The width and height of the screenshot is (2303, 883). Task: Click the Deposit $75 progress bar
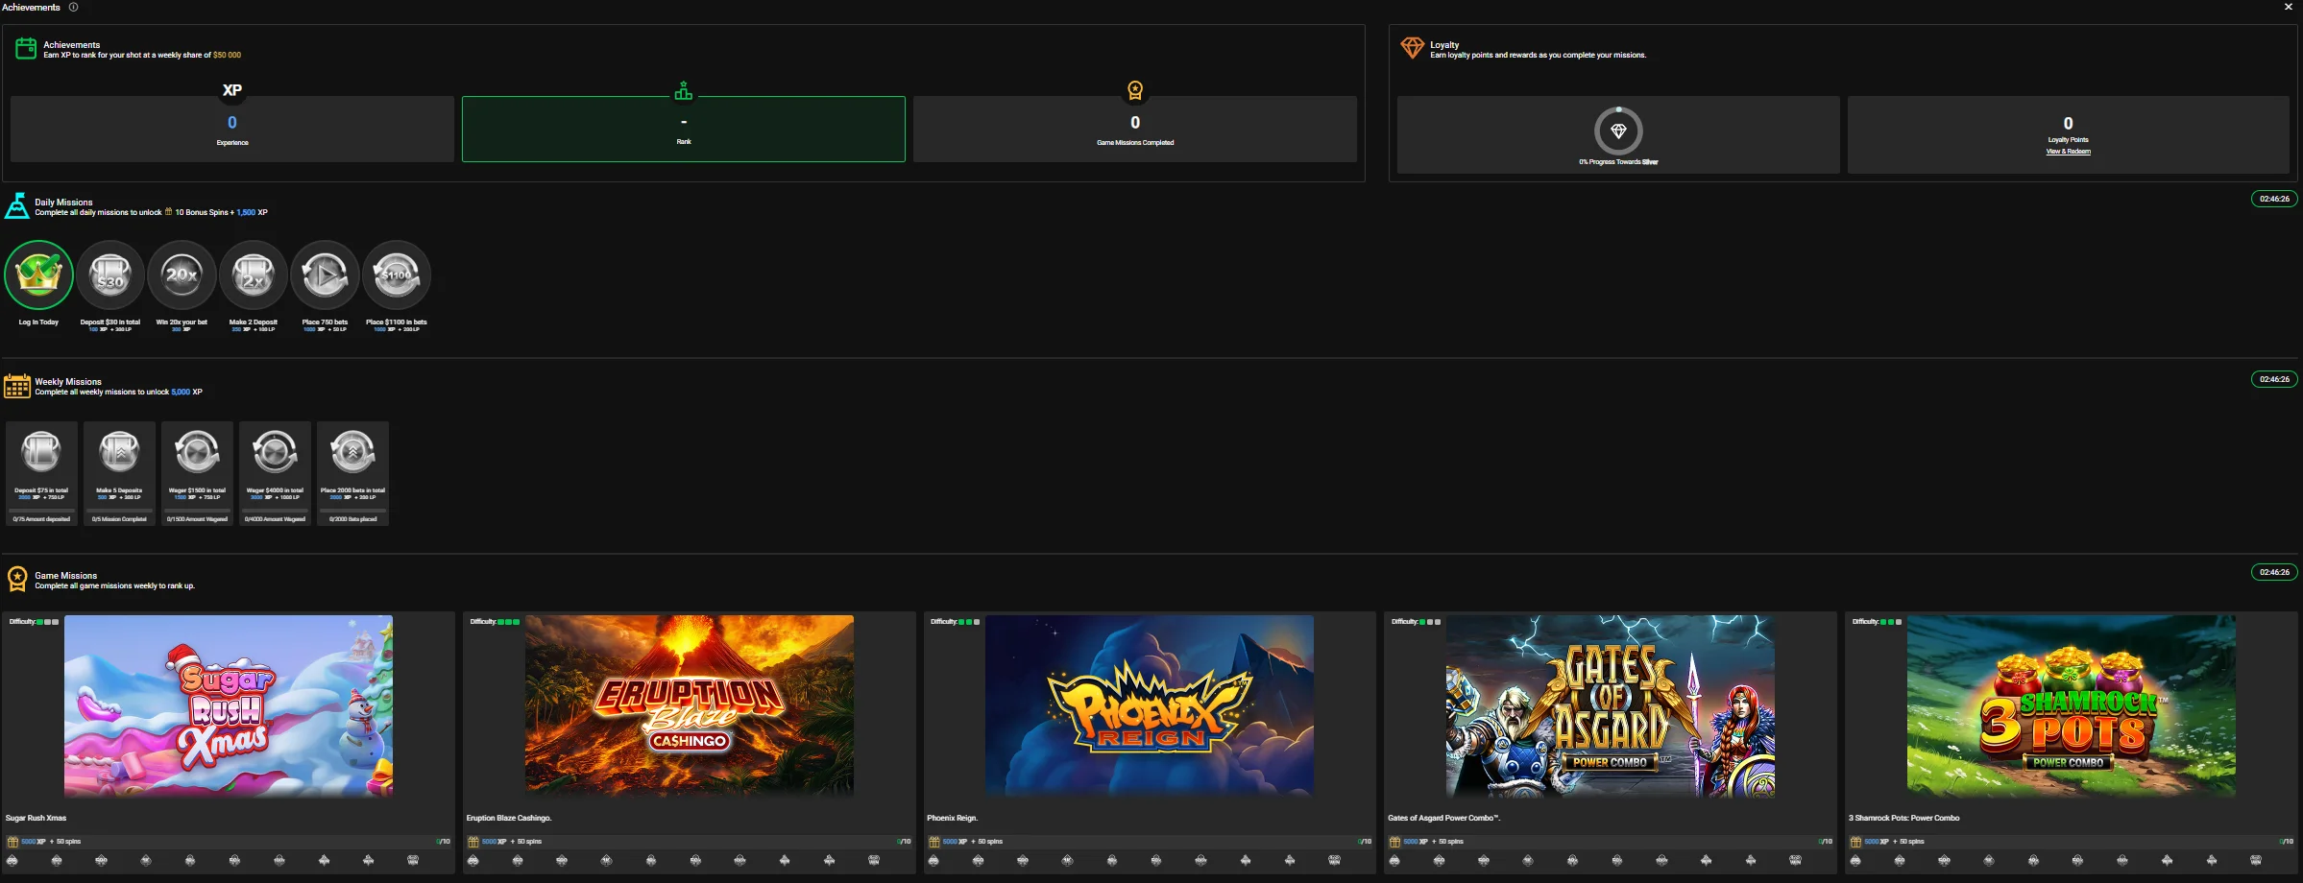(x=41, y=511)
